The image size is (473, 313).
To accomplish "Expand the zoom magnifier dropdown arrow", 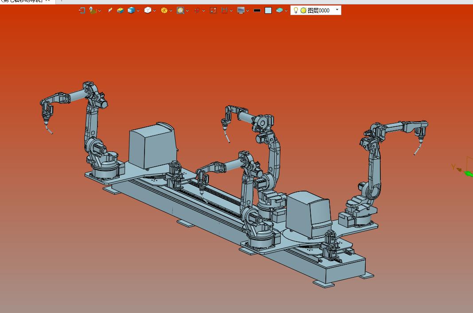I will pyautogui.click(x=188, y=11).
